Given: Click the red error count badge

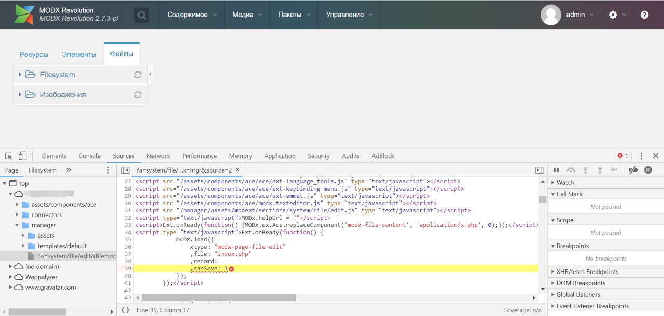Looking at the screenshot, I should pyautogui.click(x=622, y=156).
